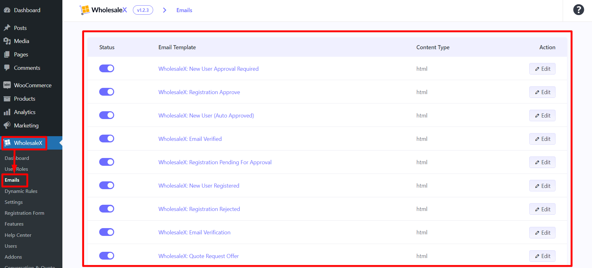Click Status column header

click(107, 47)
